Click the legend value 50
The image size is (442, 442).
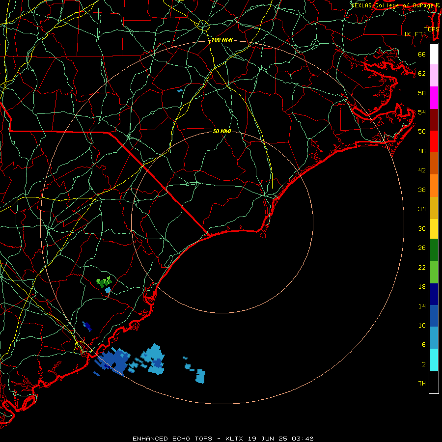click(422, 131)
